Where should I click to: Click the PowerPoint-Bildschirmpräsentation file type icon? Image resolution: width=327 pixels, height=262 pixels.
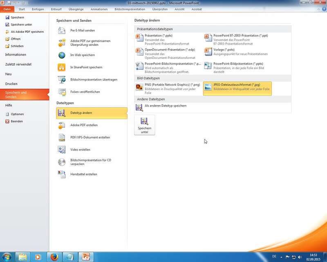(139, 66)
